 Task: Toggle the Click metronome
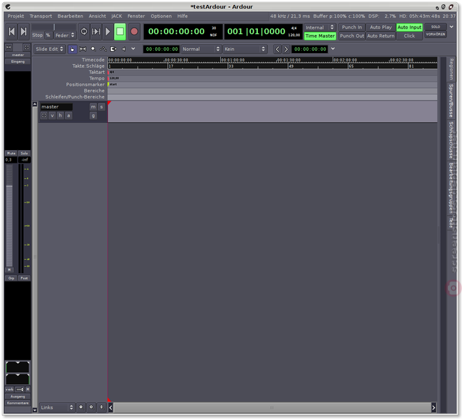pyautogui.click(x=410, y=36)
